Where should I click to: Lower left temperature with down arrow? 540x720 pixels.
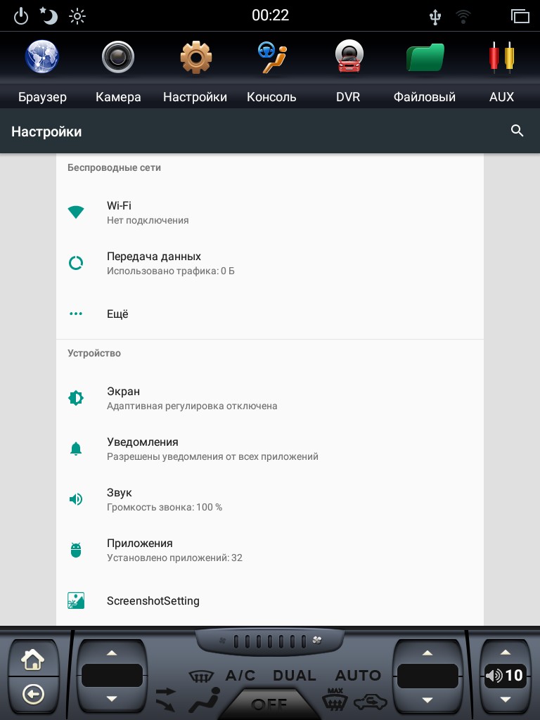(x=112, y=699)
